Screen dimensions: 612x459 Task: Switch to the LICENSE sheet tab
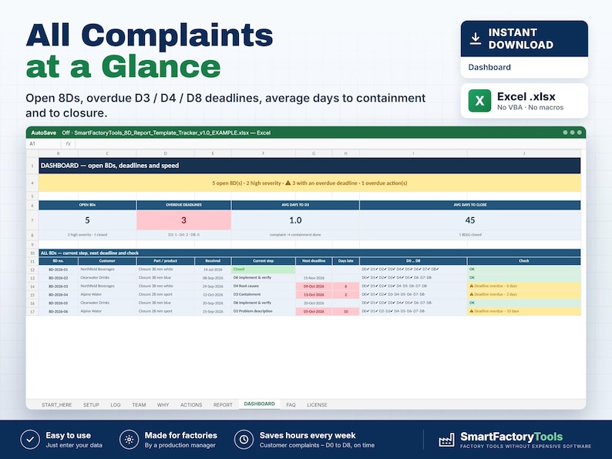317,405
